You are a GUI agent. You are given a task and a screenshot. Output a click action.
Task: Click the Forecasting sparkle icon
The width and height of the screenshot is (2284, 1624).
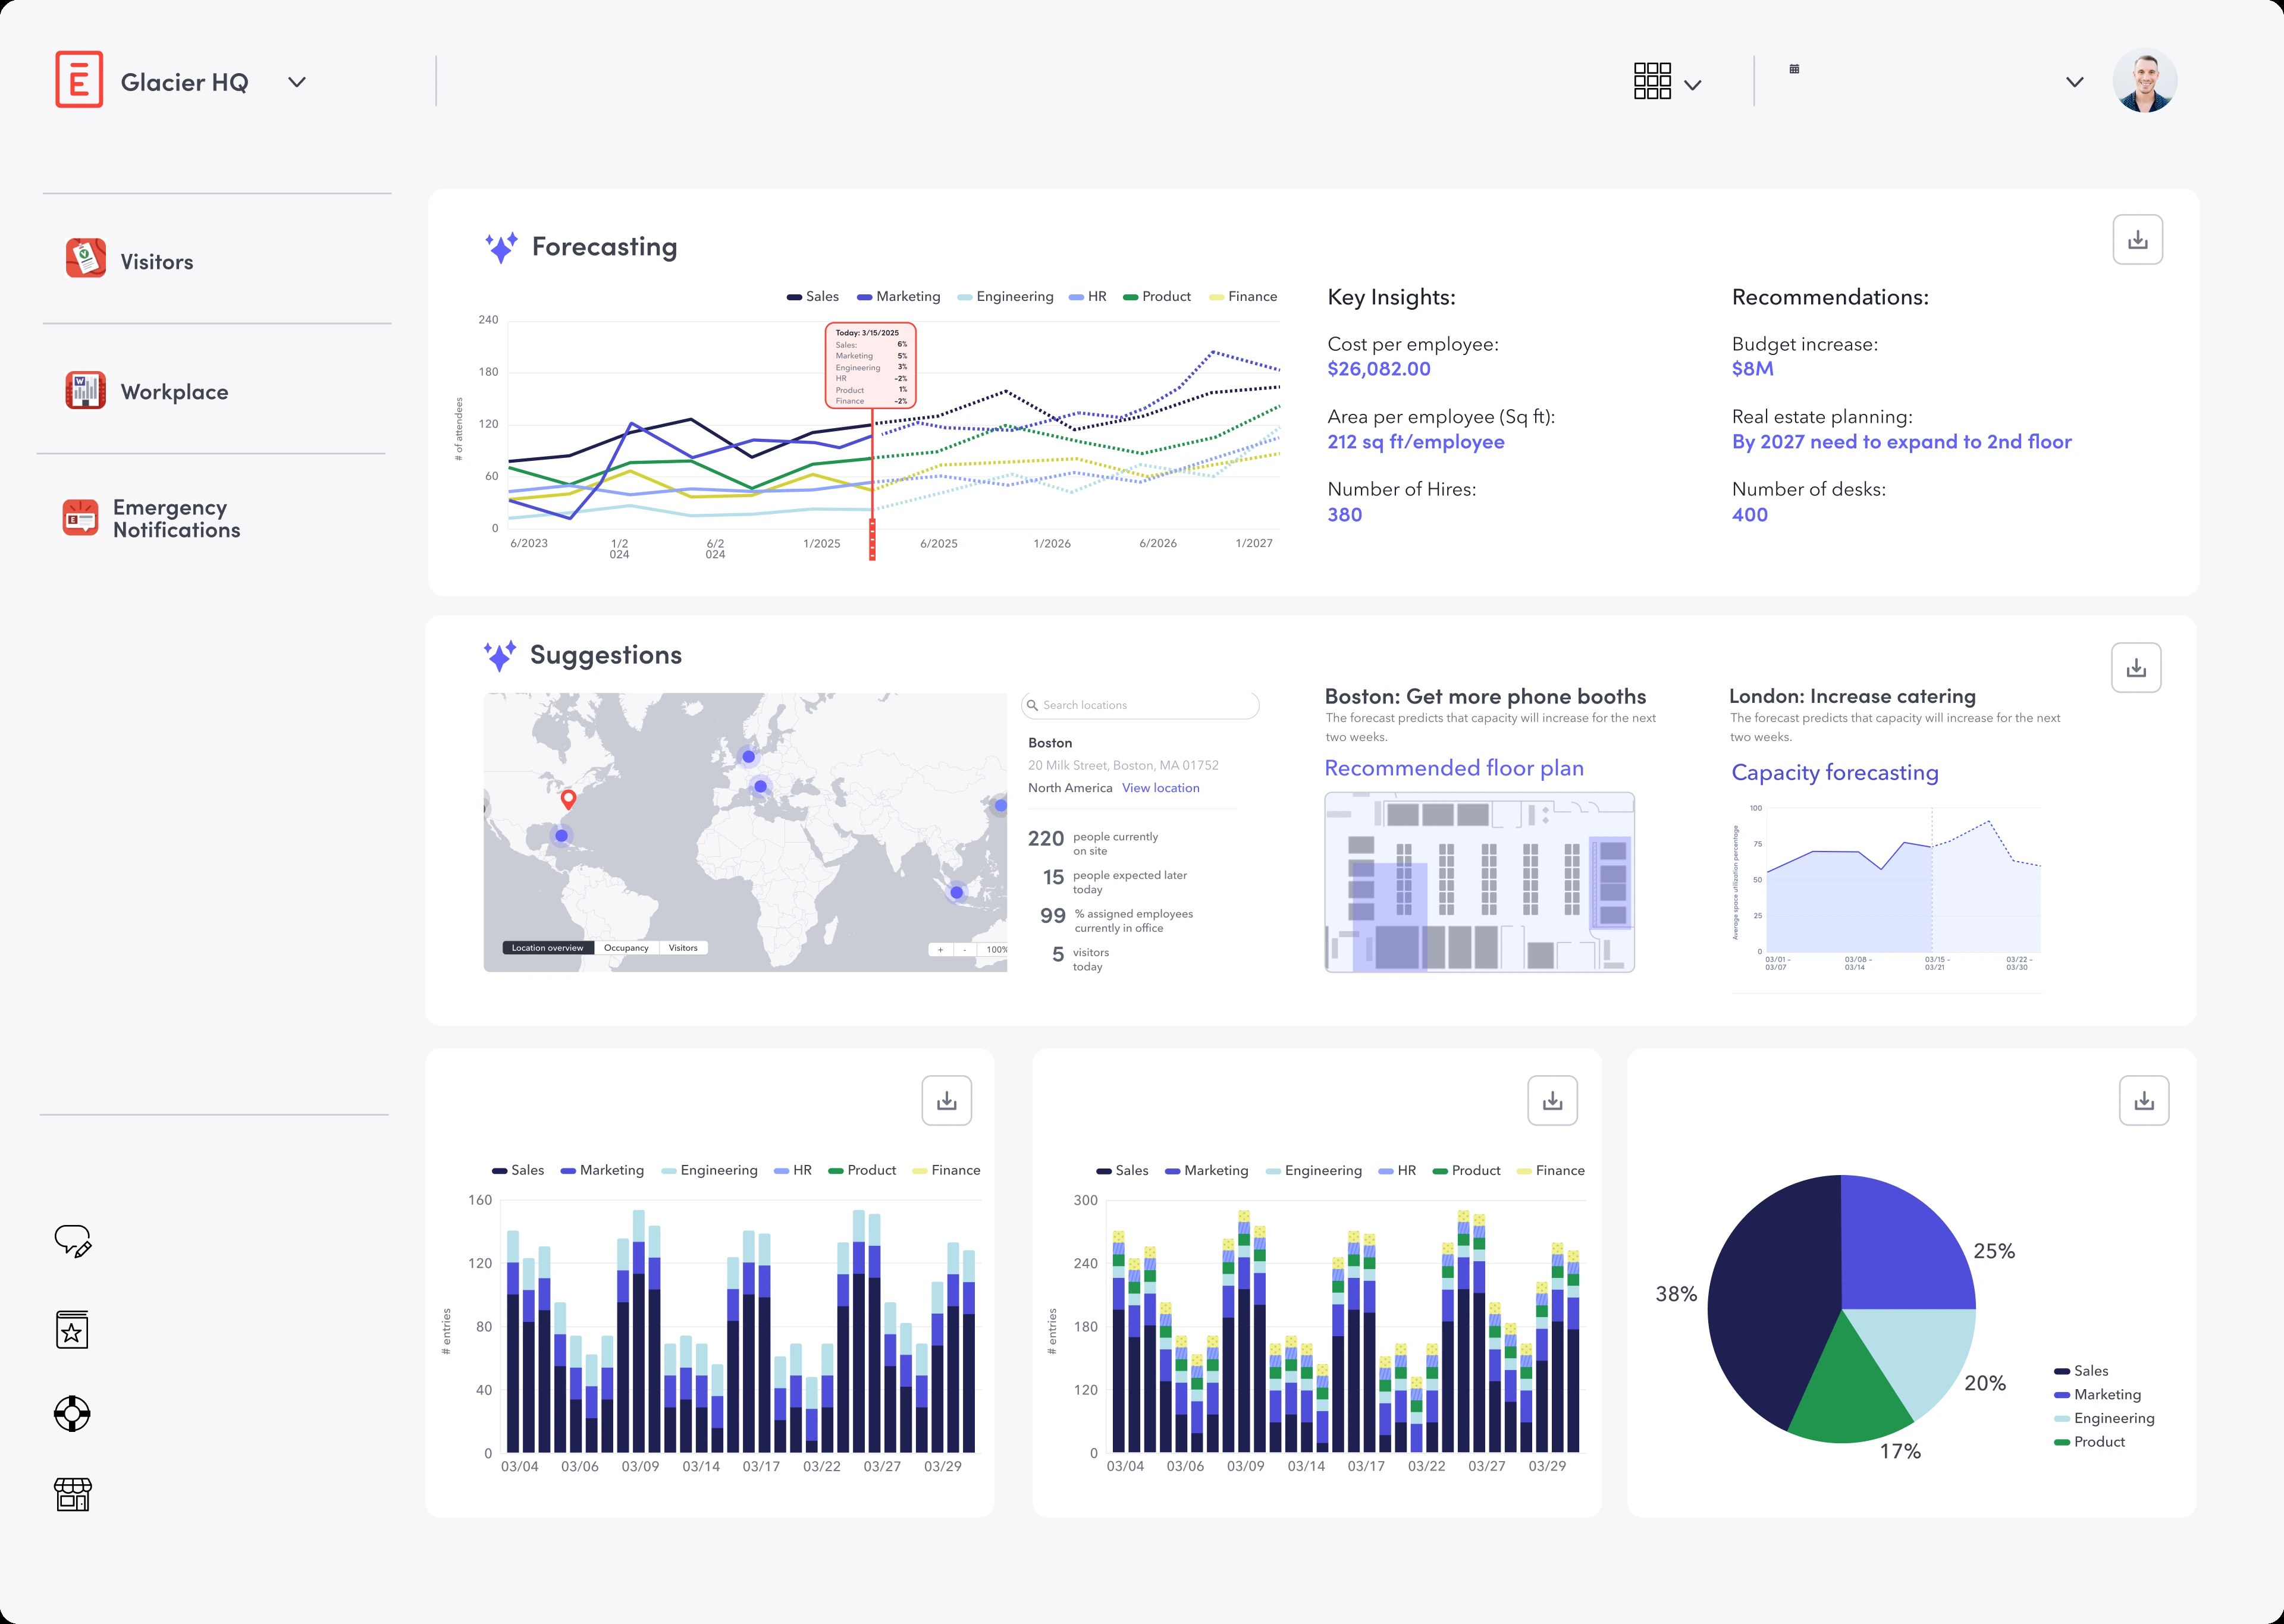pos(501,247)
